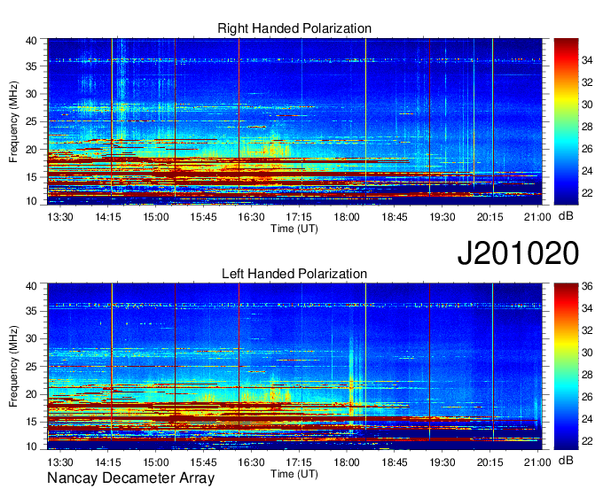Click the 20:15 time tick under Right Handed plot
603x489 pixels.
pyautogui.click(x=489, y=217)
